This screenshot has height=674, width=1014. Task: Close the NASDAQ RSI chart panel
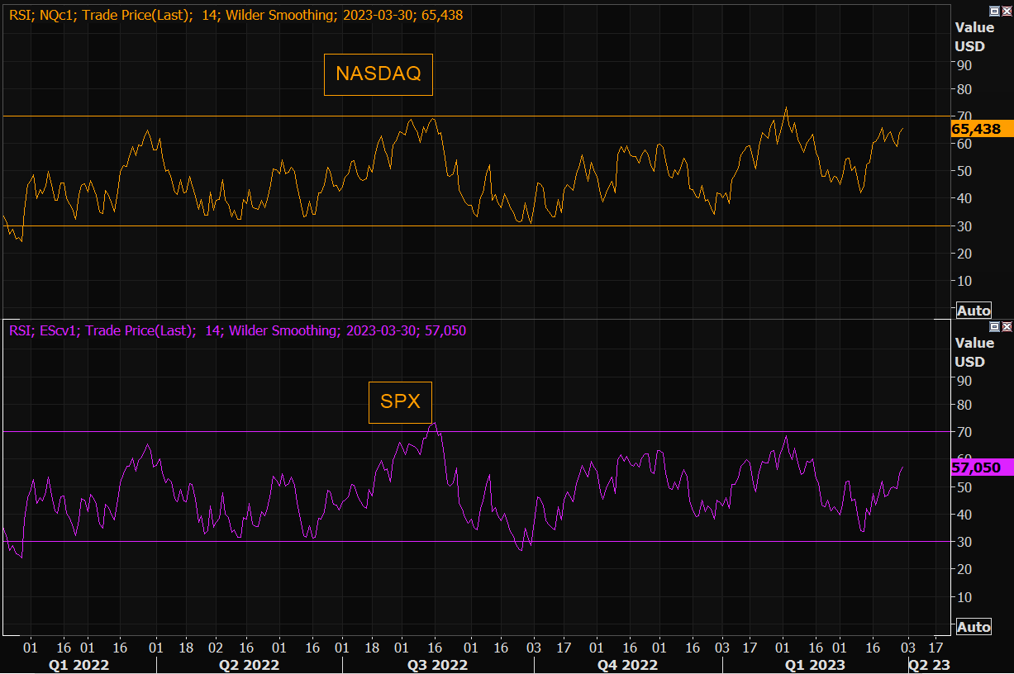1006,10
